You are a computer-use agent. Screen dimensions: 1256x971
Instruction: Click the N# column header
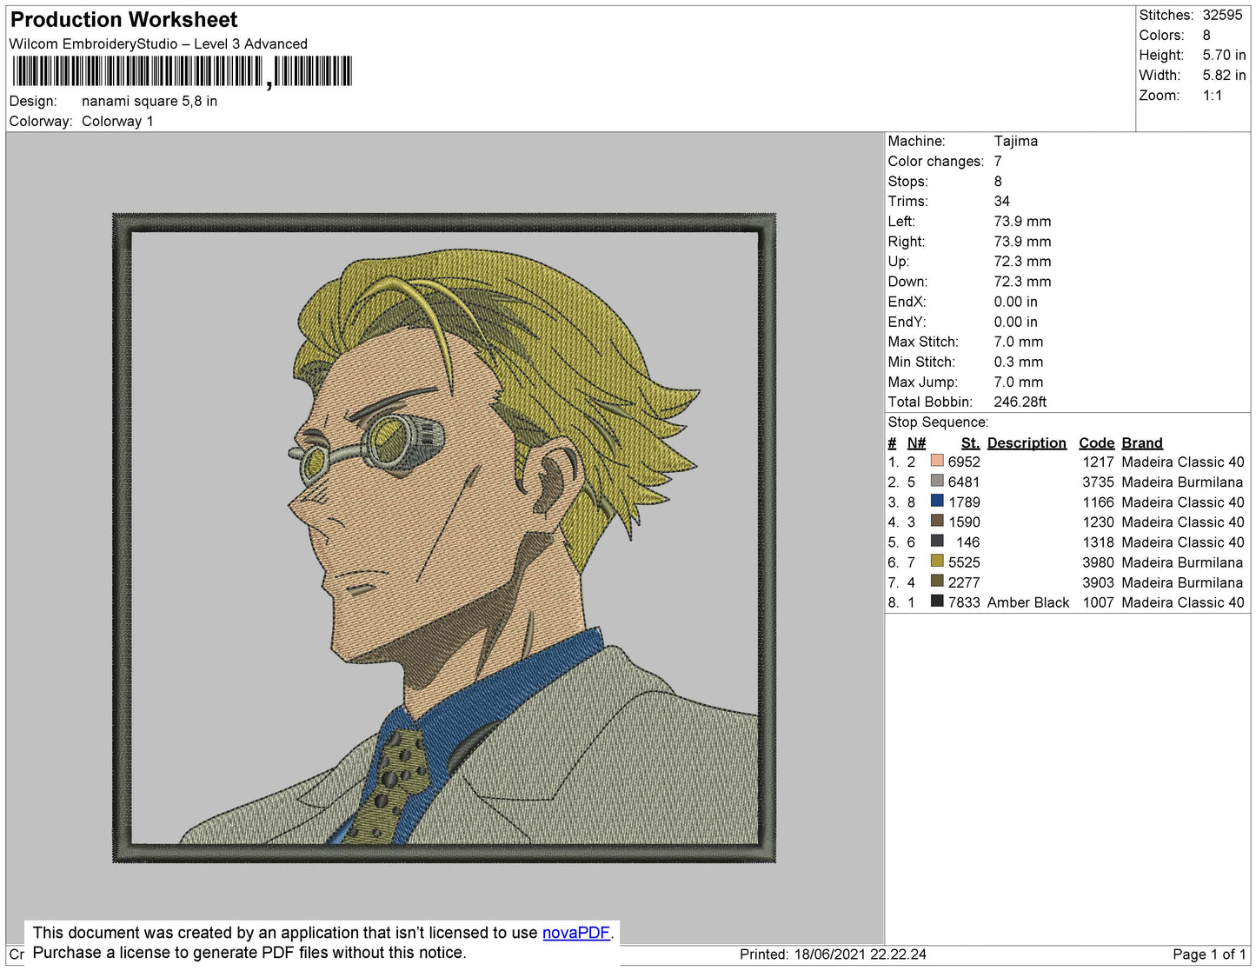coord(916,442)
